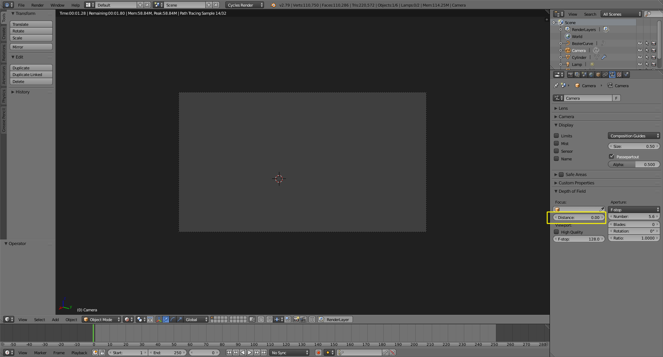Enable the High Quality viewport checkbox
Image resolution: width=663 pixels, height=357 pixels.
click(556, 232)
